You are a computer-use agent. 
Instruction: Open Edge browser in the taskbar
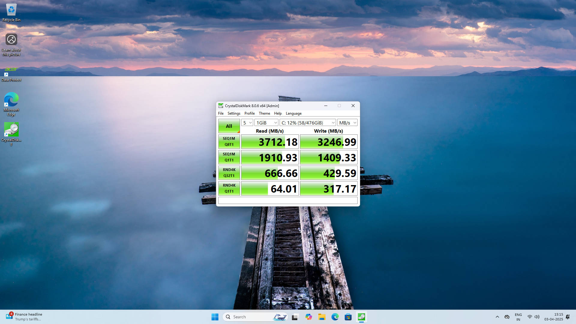click(x=335, y=317)
